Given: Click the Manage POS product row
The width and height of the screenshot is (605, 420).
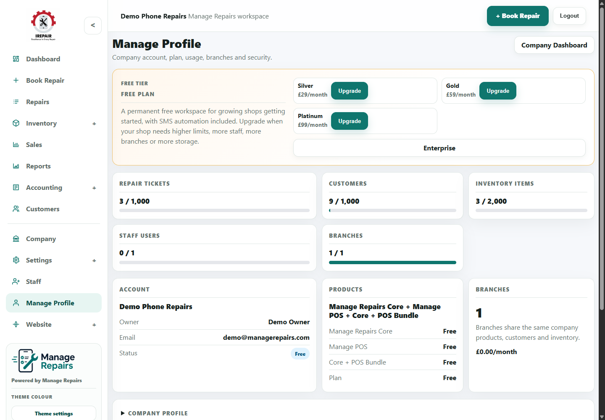Looking at the screenshot, I should pos(392,347).
